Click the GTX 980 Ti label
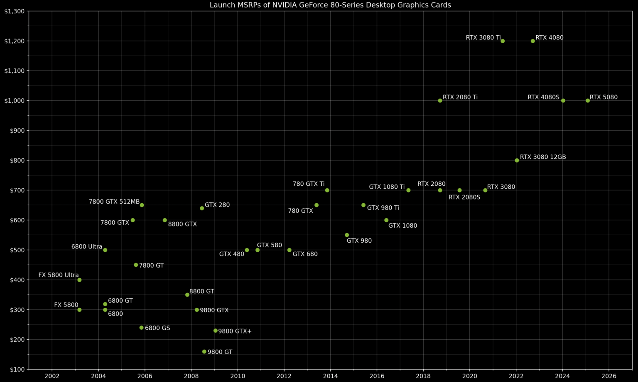The image size is (638, 382). [x=383, y=208]
